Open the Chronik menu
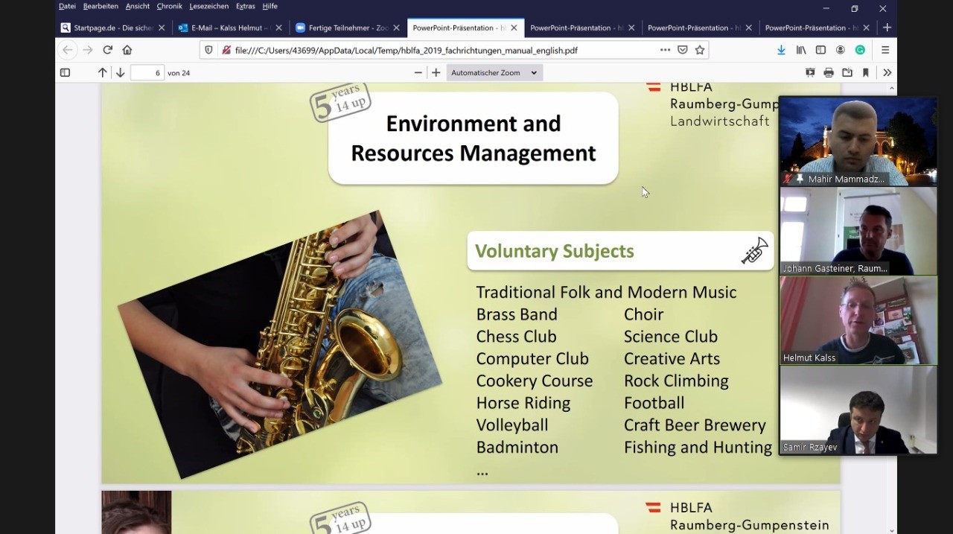Viewport: 953px width, 534px height. [x=169, y=6]
